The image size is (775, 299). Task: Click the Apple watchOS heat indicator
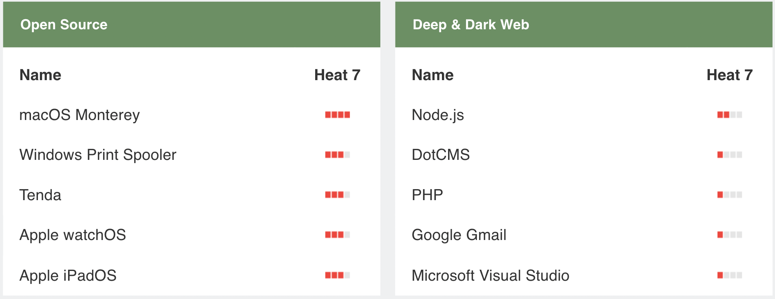pos(338,235)
